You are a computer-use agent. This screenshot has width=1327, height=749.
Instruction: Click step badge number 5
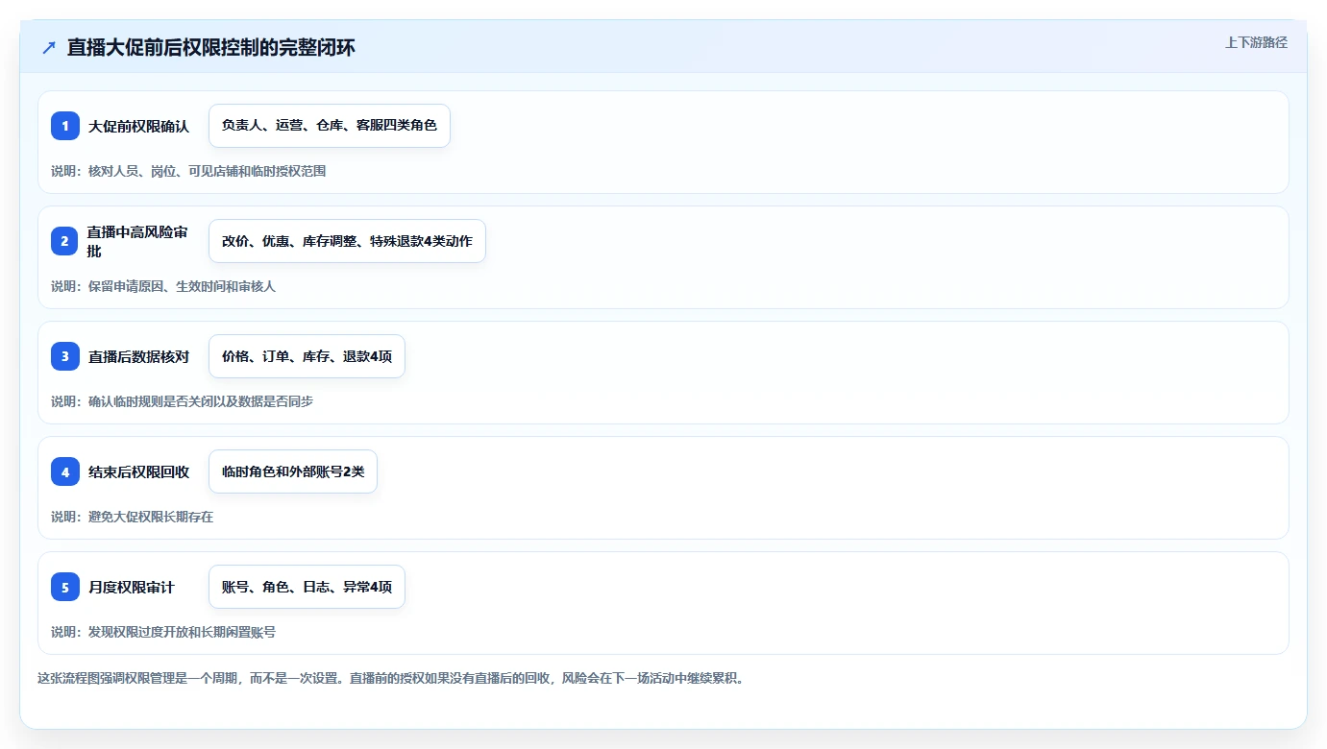[65, 587]
